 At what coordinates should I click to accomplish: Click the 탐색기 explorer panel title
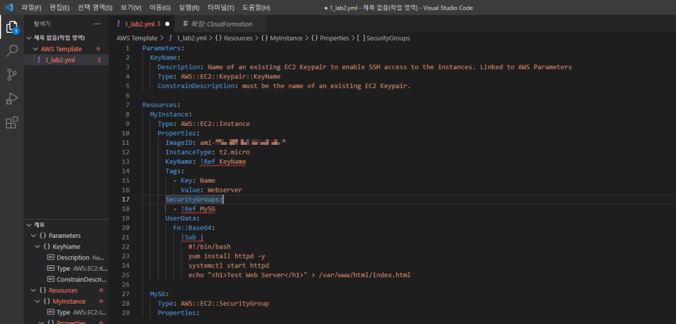tap(42, 24)
